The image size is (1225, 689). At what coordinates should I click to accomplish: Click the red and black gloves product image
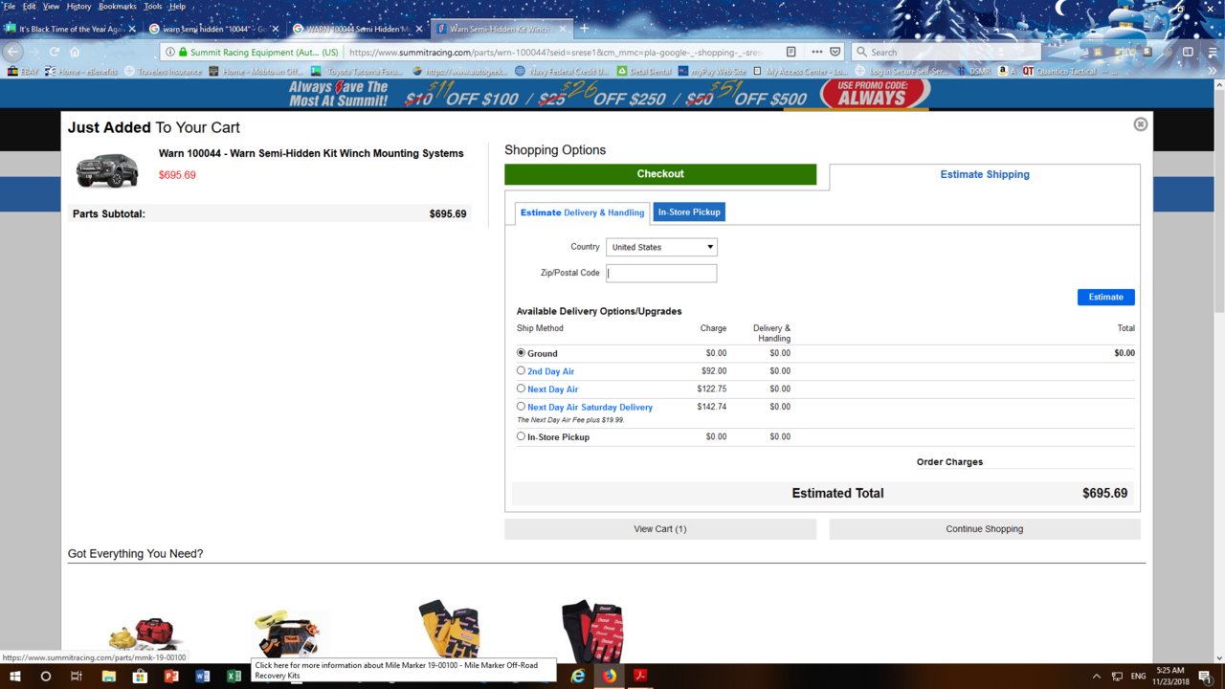(591, 630)
